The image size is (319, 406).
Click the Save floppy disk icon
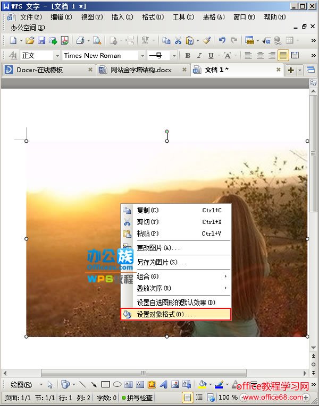point(41,40)
